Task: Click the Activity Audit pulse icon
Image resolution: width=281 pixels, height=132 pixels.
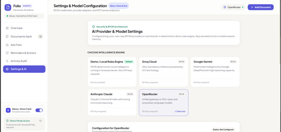Action: 7,61
